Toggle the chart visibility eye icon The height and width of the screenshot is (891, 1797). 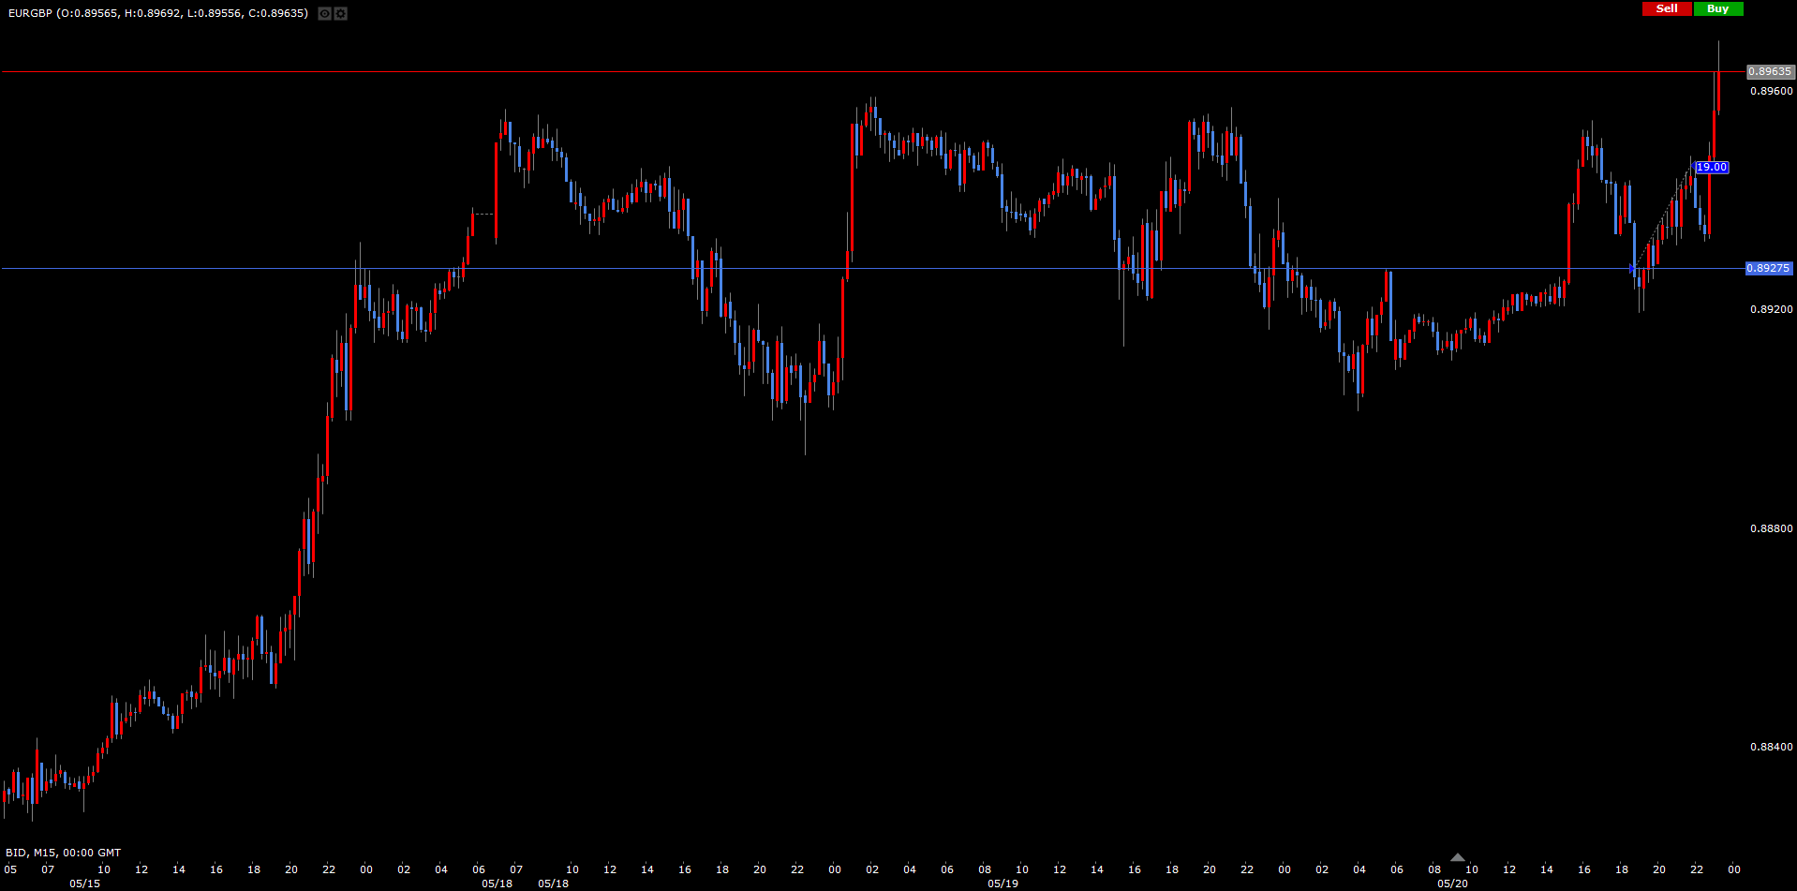[324, 14]
